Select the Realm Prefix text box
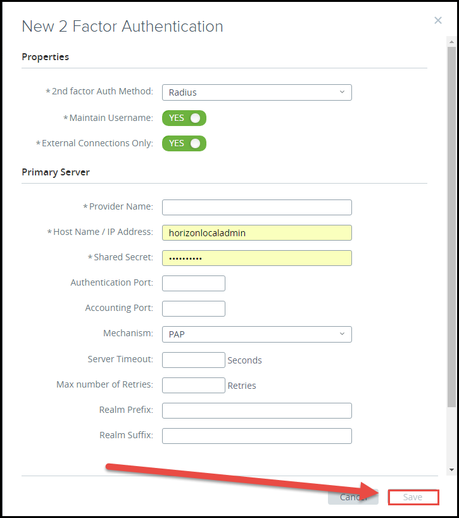 256,410
